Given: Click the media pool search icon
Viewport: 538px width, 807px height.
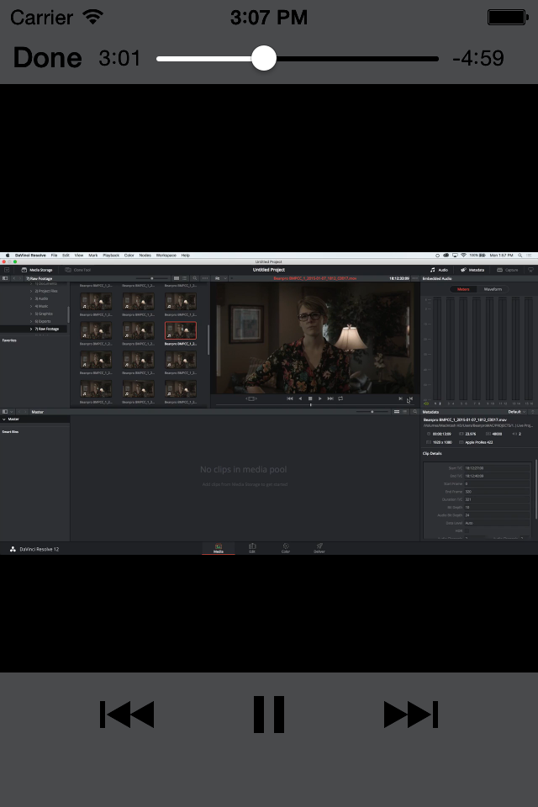Looking at the screenshot, I should [x=415, y=412].
